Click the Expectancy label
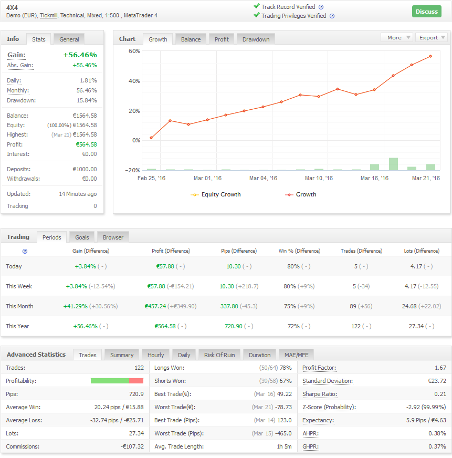 pyautogui.click(x=318, y=420)
